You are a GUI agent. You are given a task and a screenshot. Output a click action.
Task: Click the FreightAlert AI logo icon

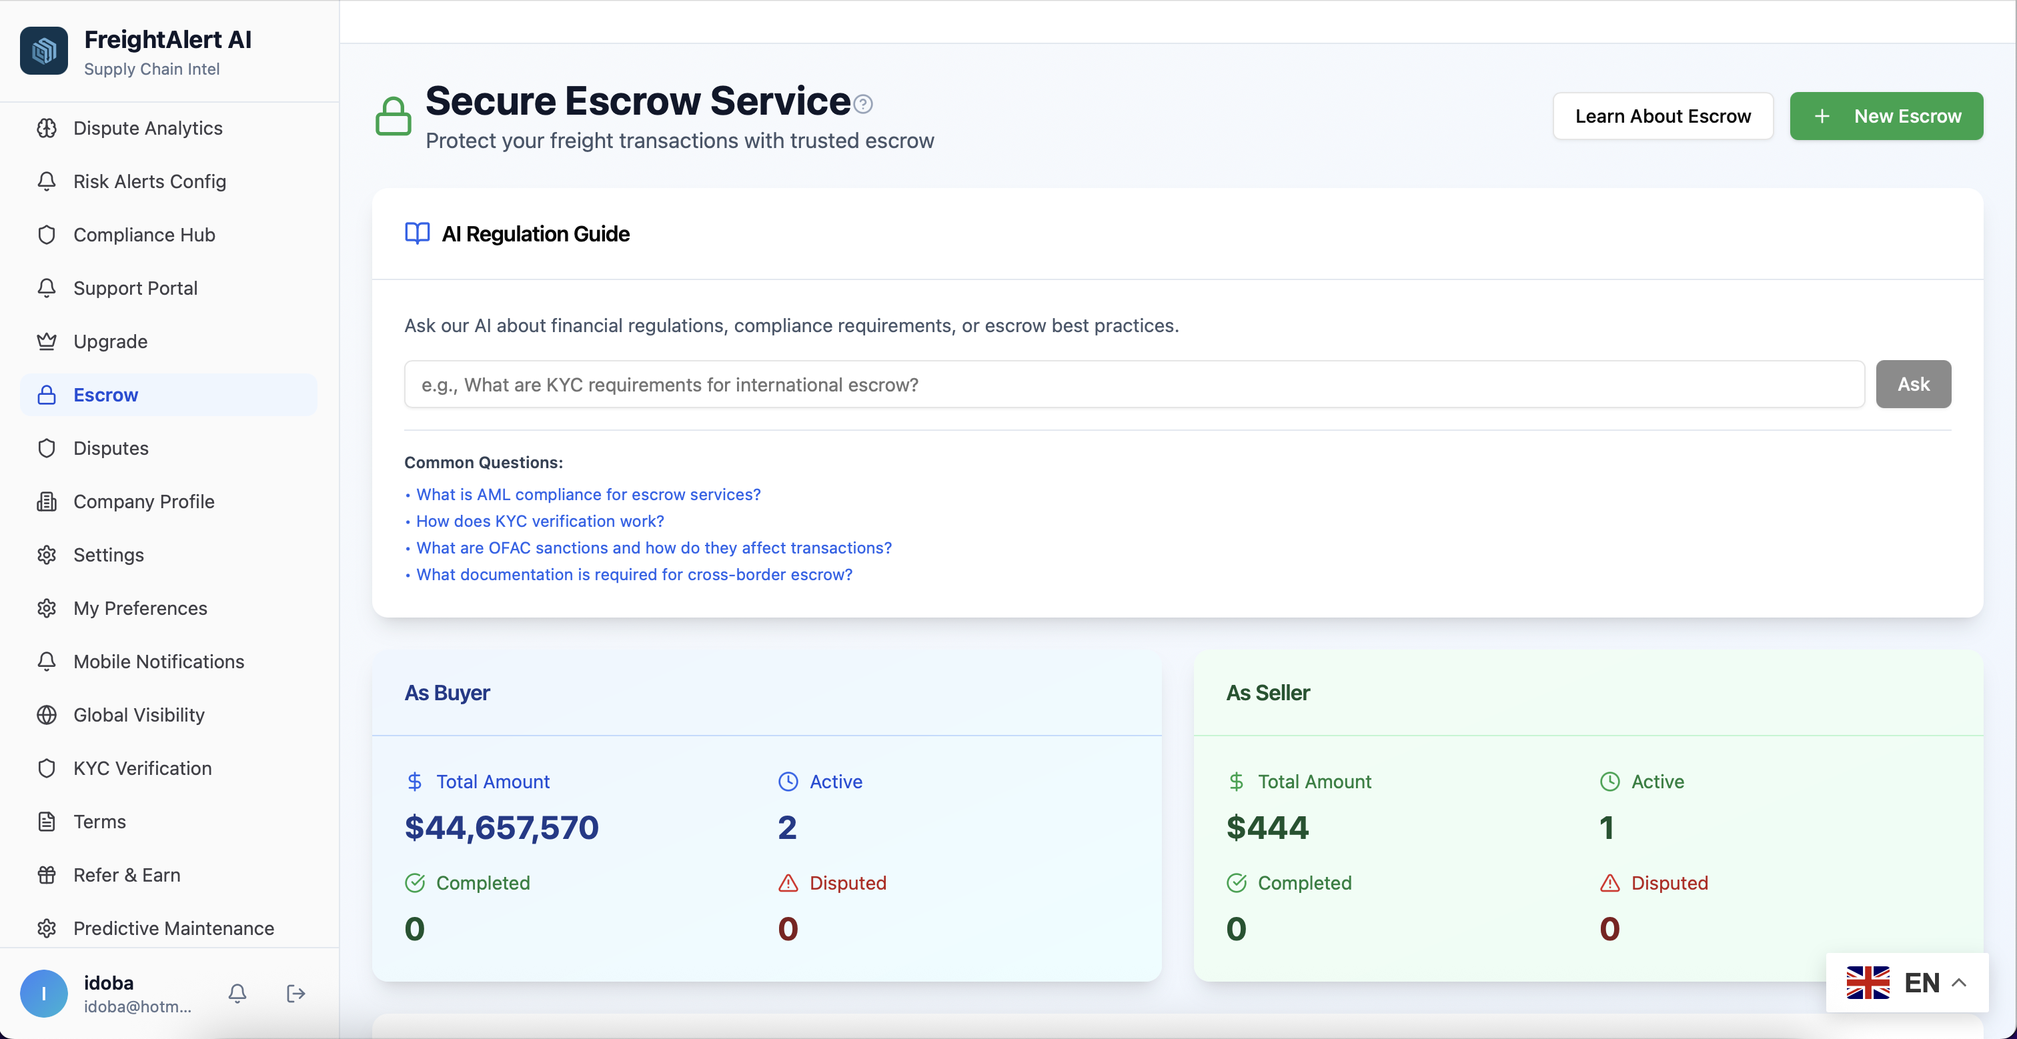coord(44,51)
